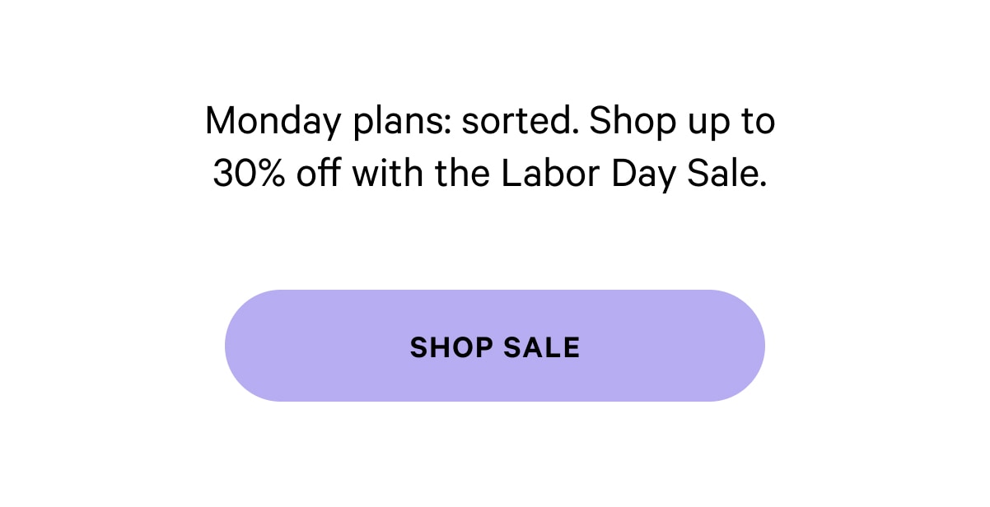Screen dimensions: 990x507
Task: Click the left rounded edge of the purple button
Action: pos(247,346)
